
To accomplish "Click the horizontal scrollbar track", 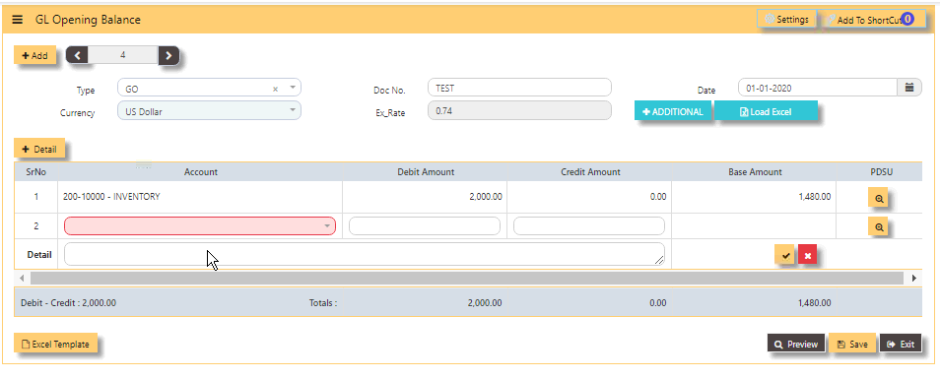I will point(466,278).
